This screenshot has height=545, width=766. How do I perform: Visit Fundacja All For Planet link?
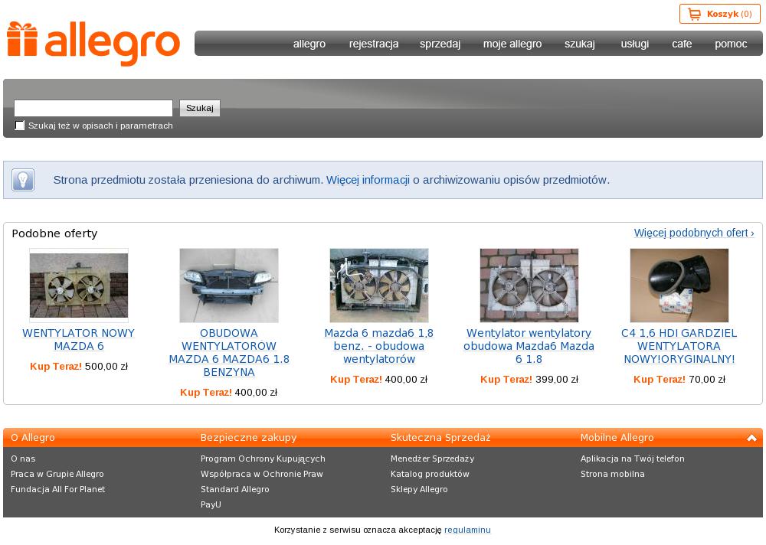(57, 489)
